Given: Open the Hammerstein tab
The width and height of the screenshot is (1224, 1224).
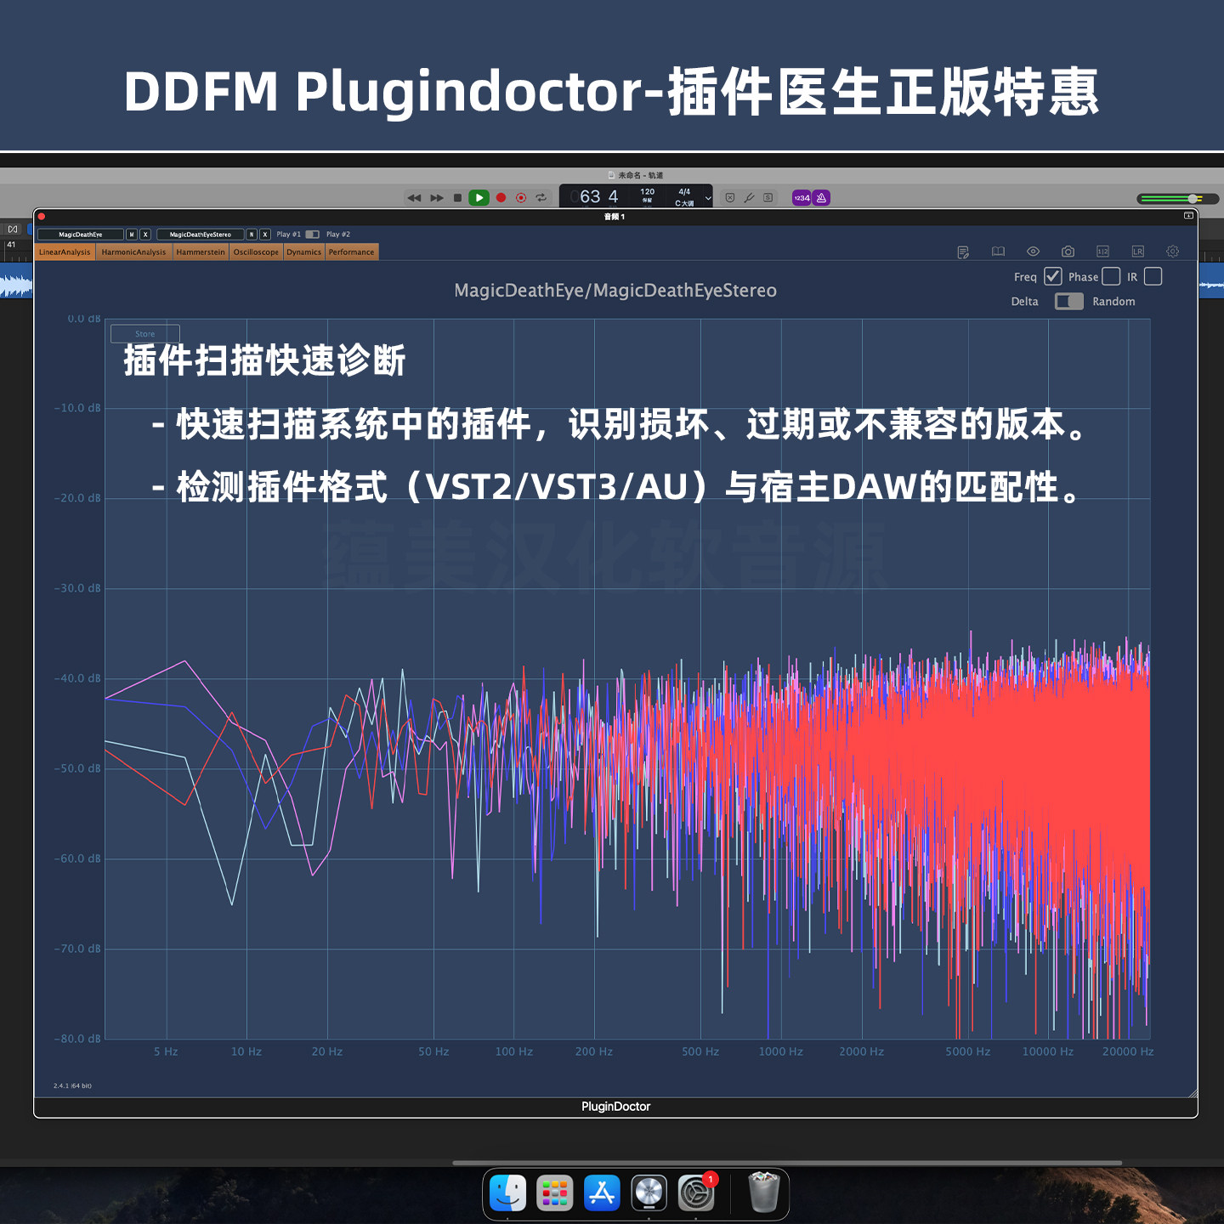Looking at the screenshot, I should tap(201, 252).
